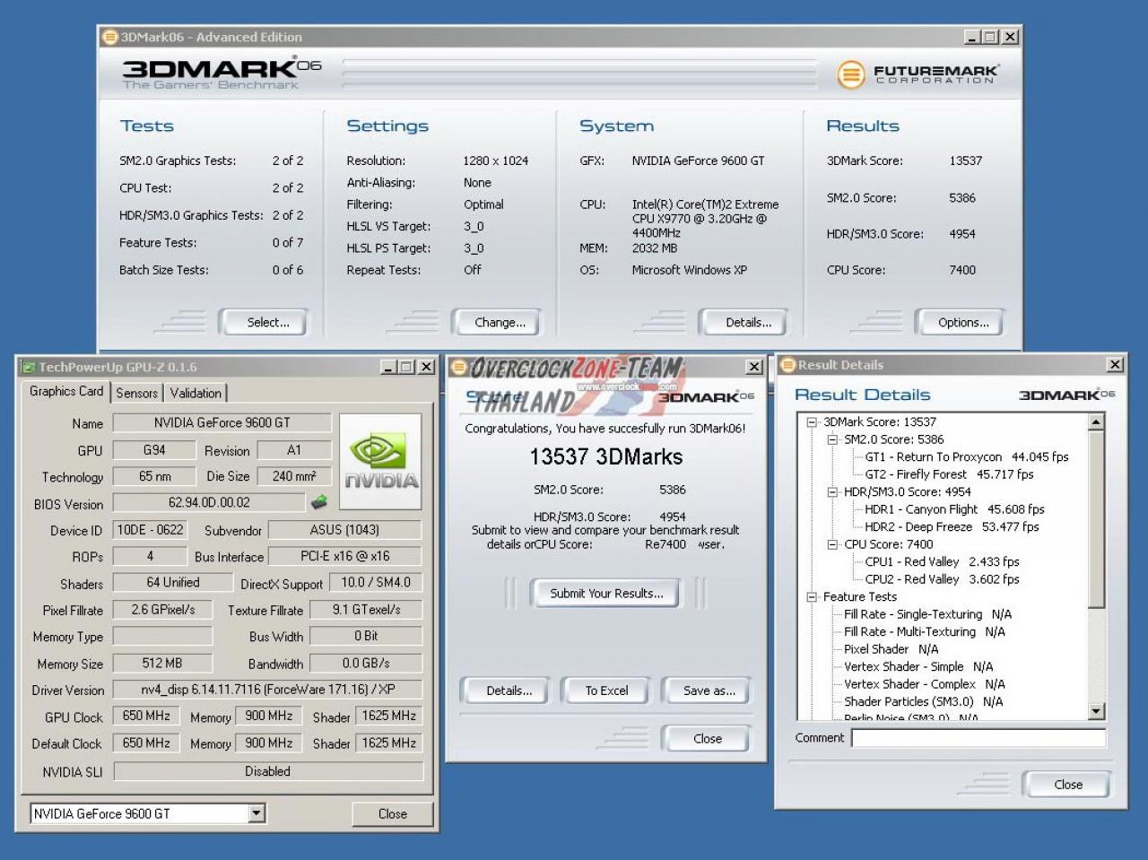Image resolution: width=1148 pixels, height=860 pixels.
Task: Select HDR1 - Canyon Flight result
Action: coord(954,509)
